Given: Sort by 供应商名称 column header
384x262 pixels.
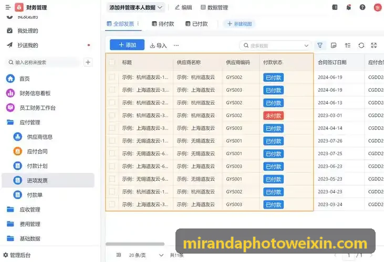Looking at the screenshot, I should (x=189, y=62).
